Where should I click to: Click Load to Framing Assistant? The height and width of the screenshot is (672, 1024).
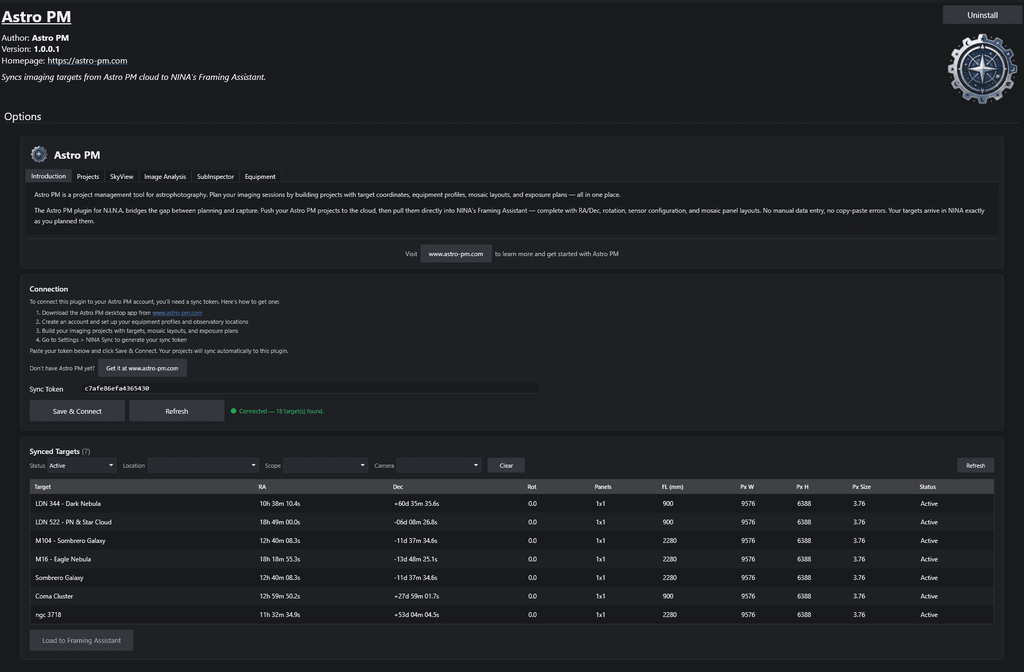coord(82,640)
